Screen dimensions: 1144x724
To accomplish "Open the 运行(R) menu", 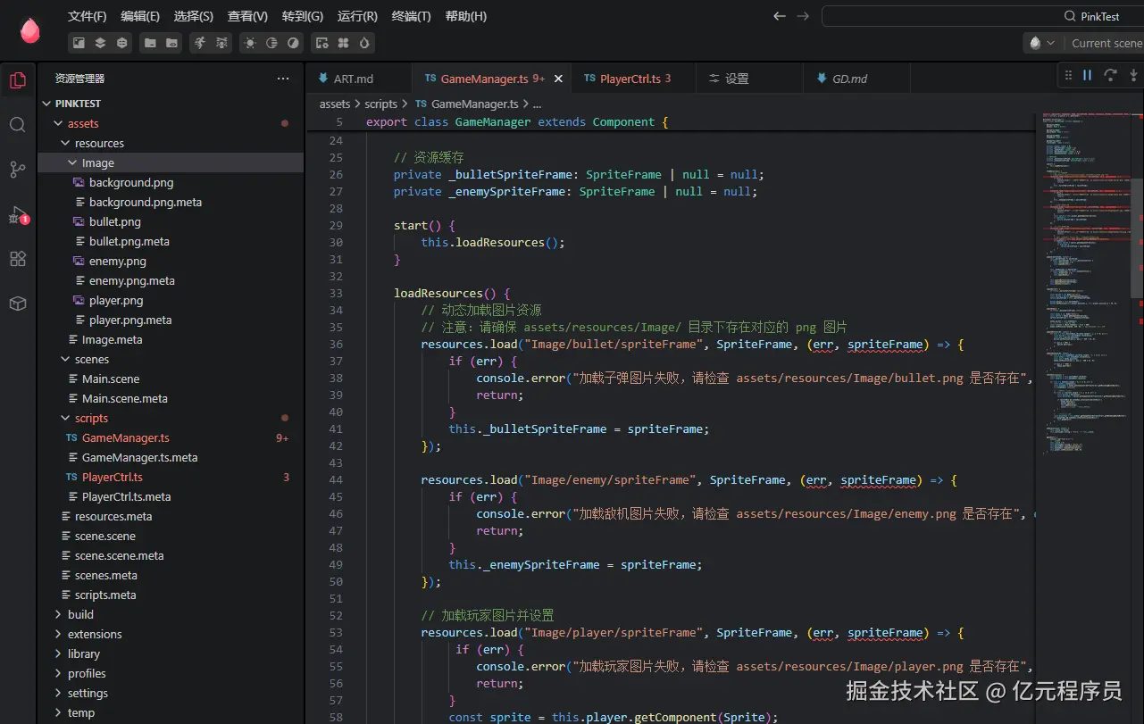I will 357,16.
